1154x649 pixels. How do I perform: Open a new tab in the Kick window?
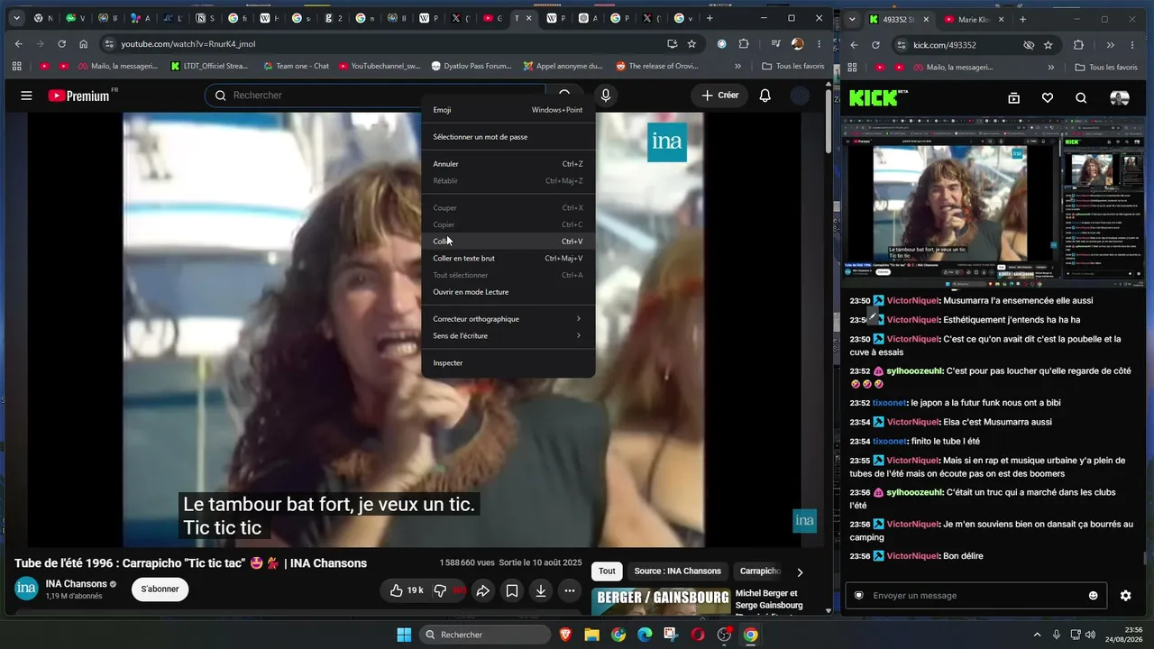[x=1022, y=19]
